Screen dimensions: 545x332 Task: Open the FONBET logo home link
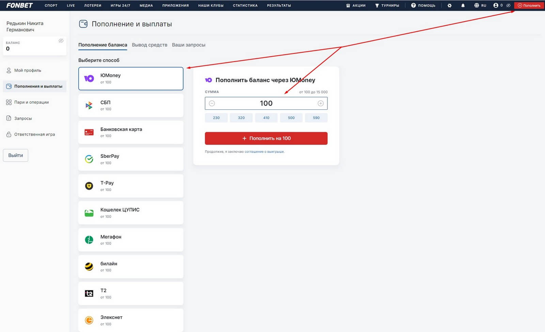pyautogui.click(x=19, y=5)
